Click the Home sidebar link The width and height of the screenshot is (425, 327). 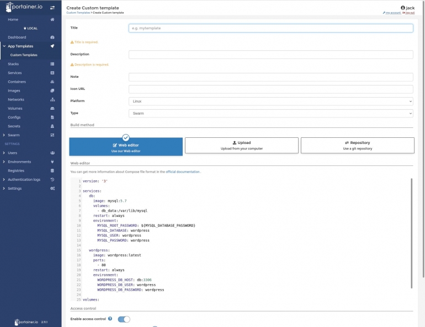click(13, 19)
